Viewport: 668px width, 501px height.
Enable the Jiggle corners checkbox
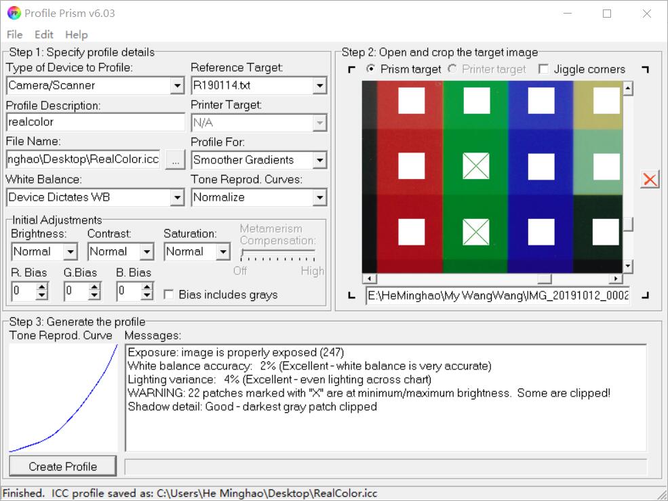click(543, 69)
